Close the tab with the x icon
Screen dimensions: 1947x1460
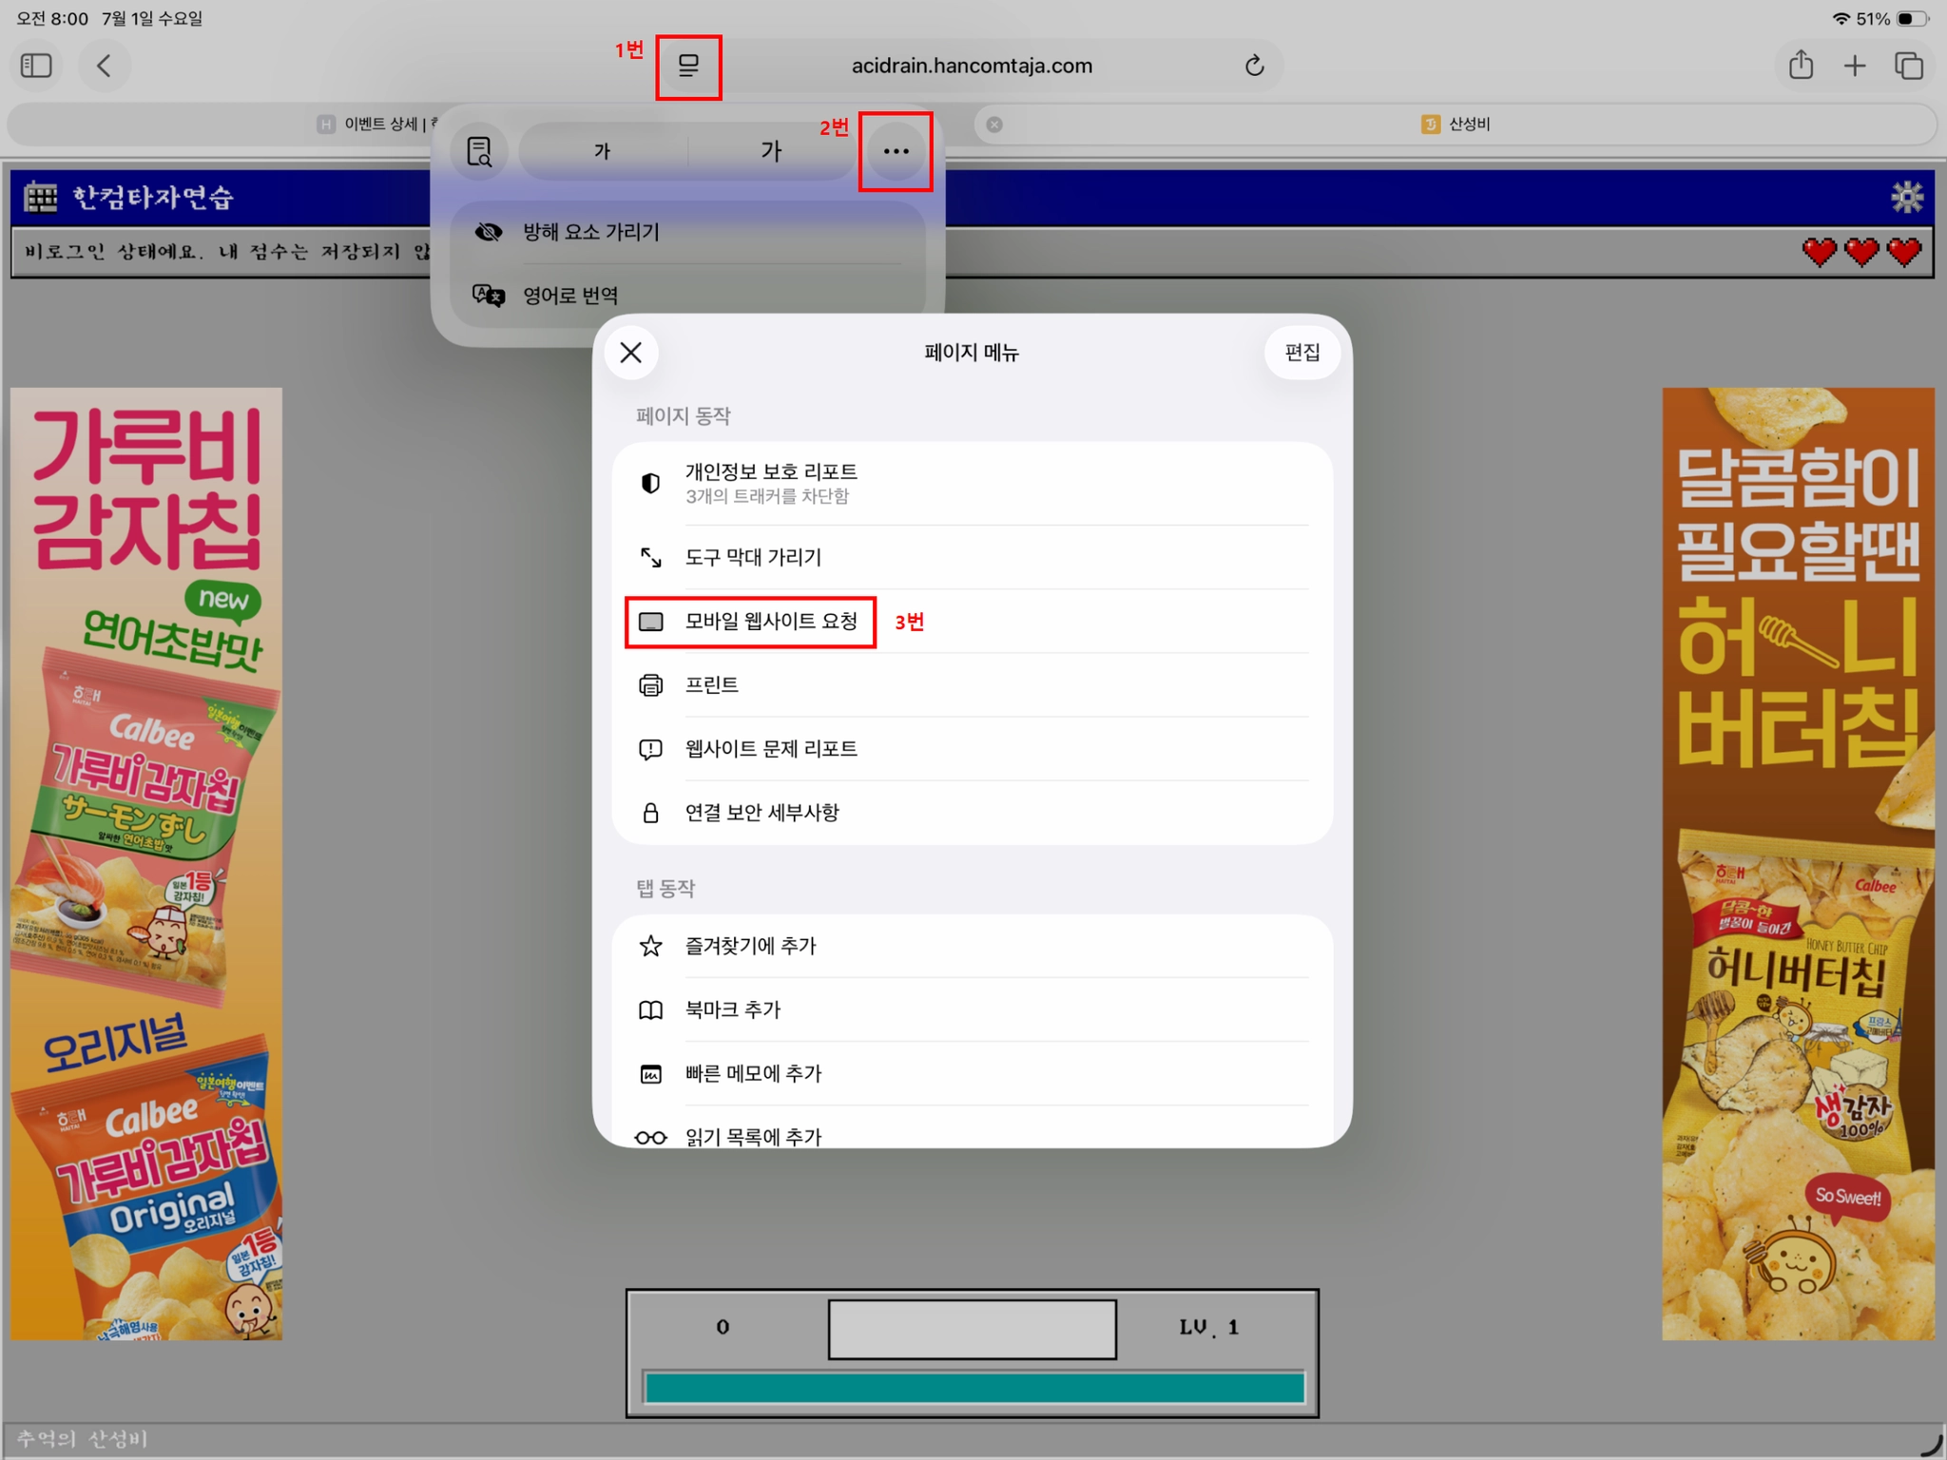[x=994, y=125]
